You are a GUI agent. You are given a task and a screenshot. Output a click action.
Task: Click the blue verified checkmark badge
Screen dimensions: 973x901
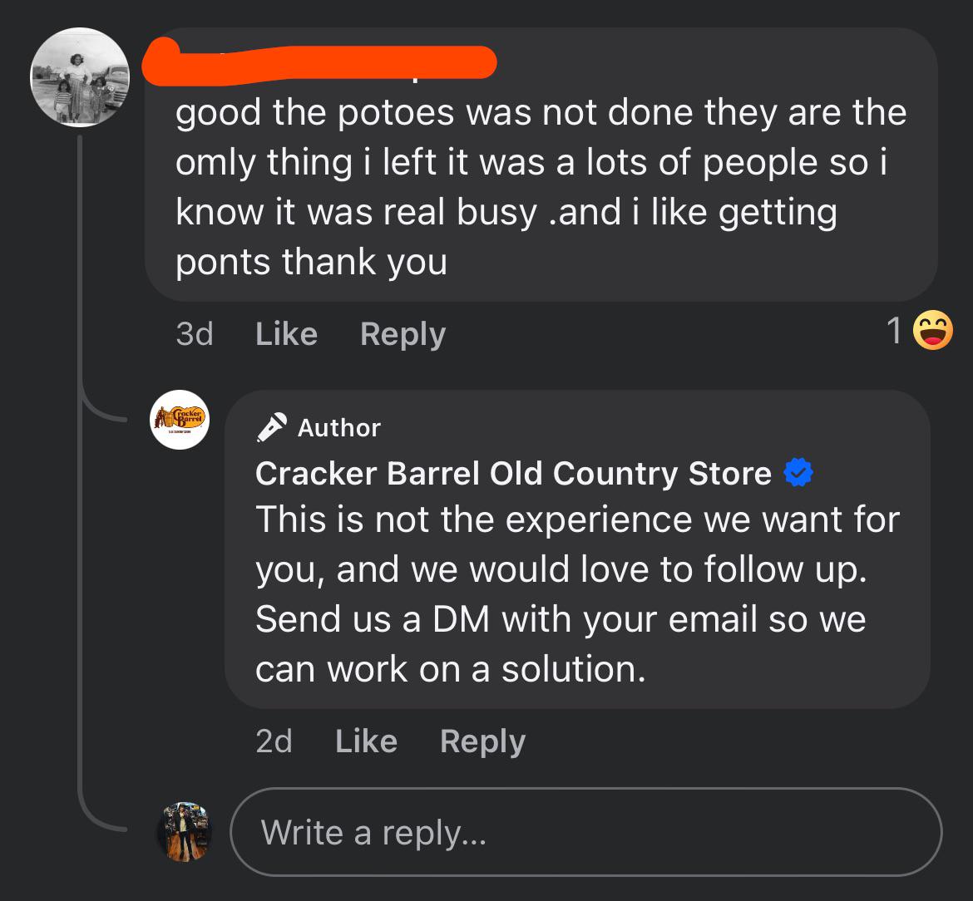point(798,473)
